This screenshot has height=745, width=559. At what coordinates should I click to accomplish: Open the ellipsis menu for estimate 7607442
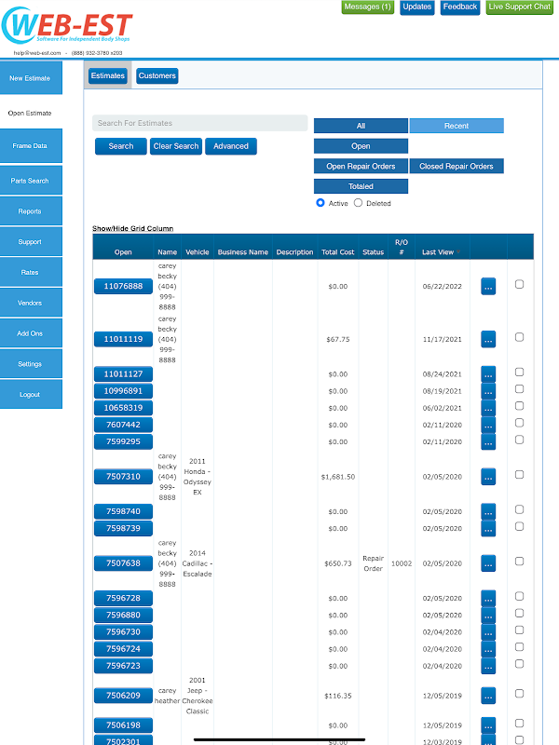(488, 425)
